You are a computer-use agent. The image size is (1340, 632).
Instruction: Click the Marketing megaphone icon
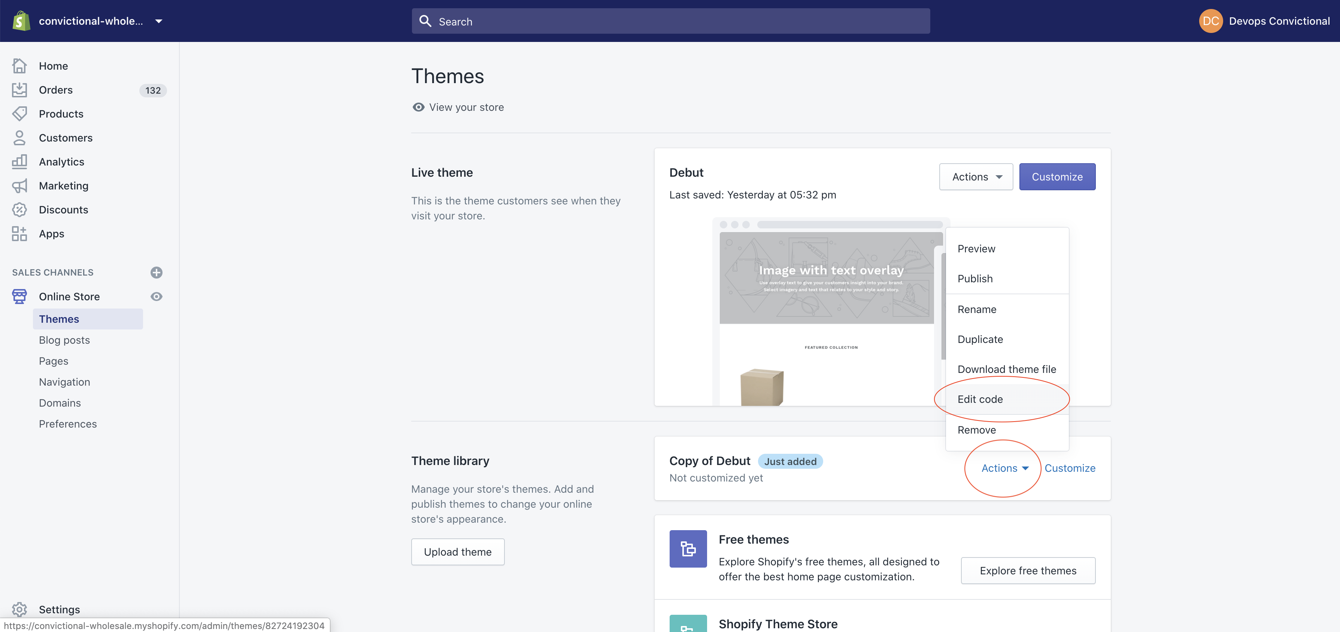point(19,186)
